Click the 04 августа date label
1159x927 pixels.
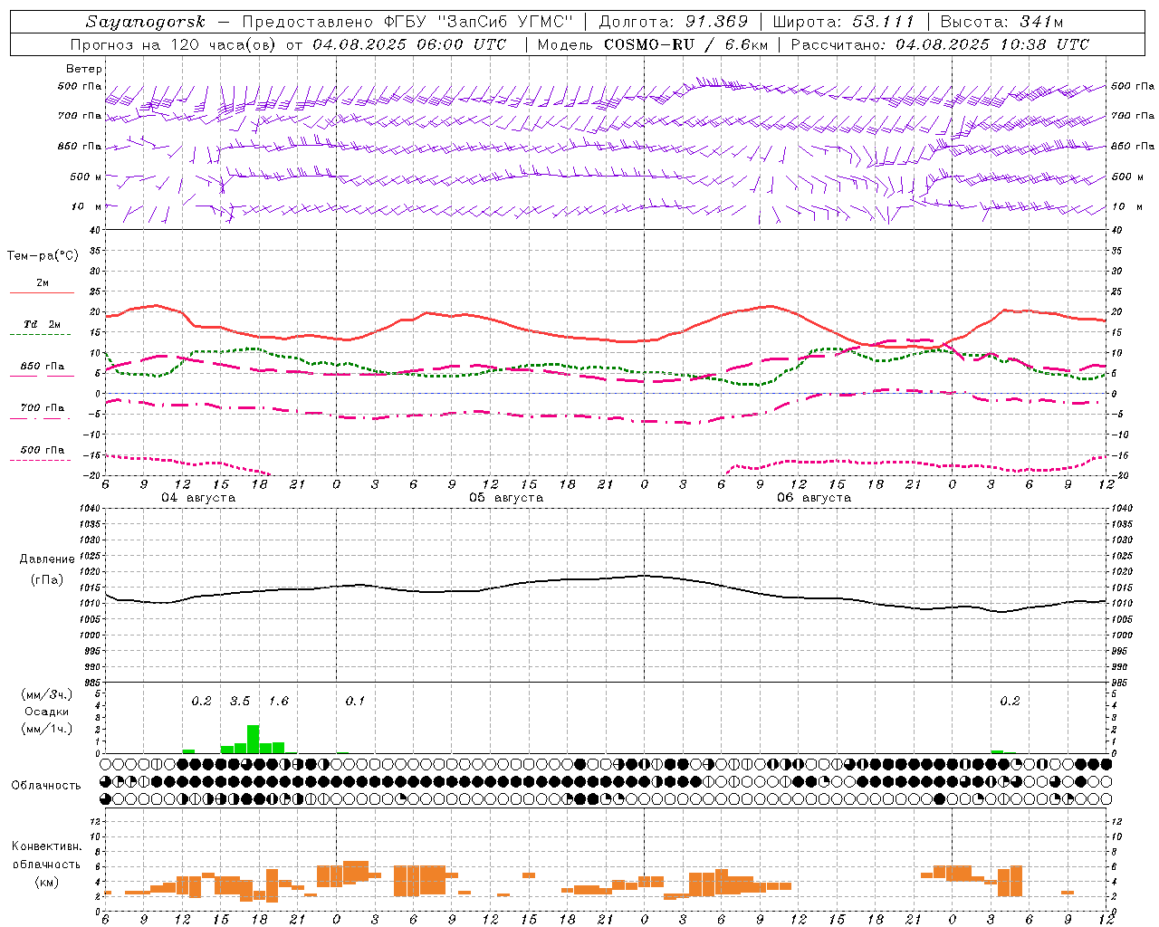[x=198, y=498]
